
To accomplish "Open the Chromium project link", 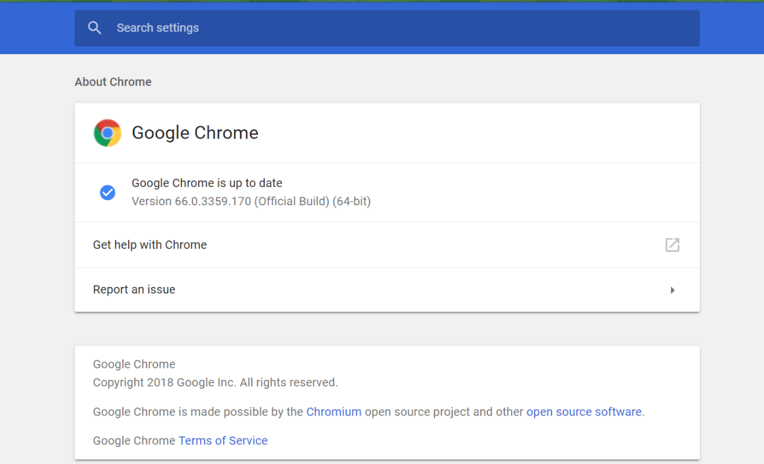I will pyautogui.click(x=334, y=412).
